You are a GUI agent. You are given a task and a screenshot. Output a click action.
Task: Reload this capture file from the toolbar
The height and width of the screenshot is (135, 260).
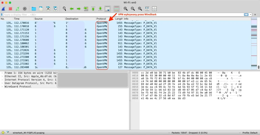coord(55,9)
